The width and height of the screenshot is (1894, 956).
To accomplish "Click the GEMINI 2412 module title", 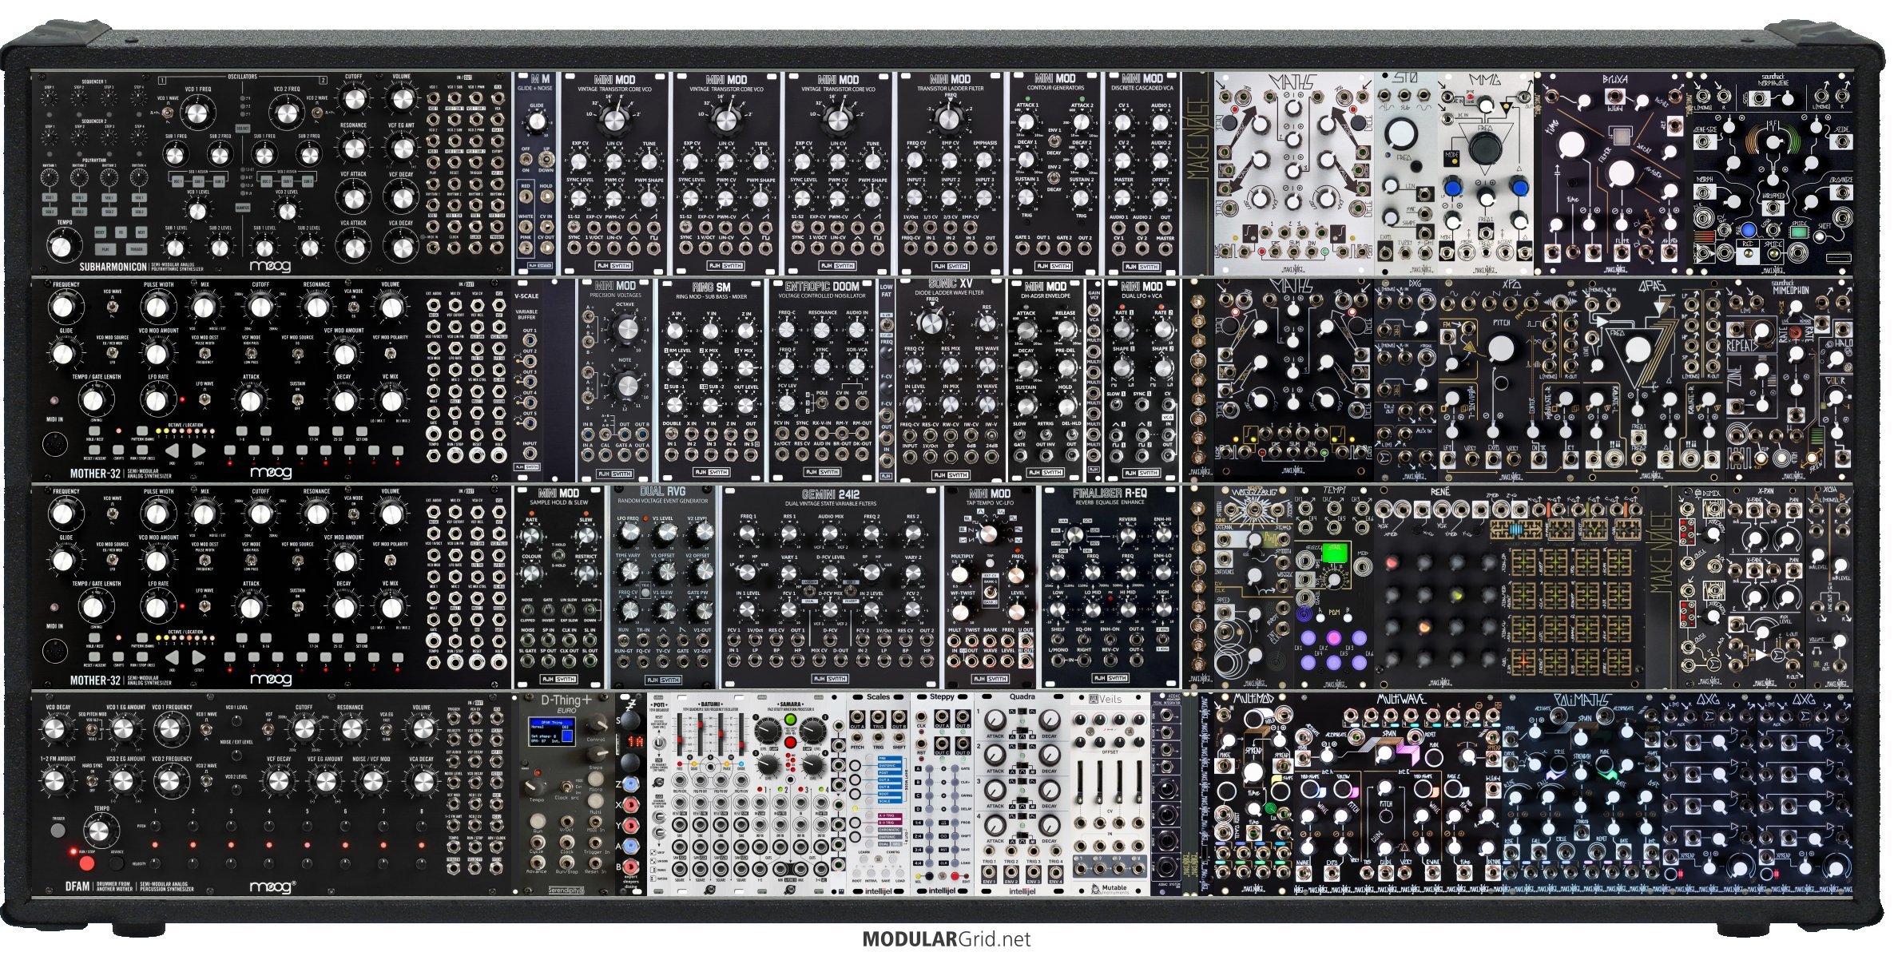I will pos(831,494).
